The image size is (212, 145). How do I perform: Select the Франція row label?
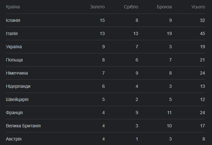(14, 113)
